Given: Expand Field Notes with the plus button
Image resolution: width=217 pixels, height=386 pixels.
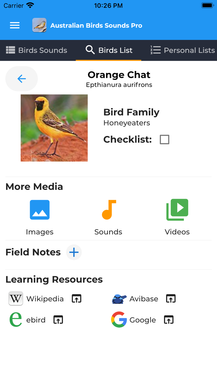Looking at the screenshot, I should coord(74,252).
